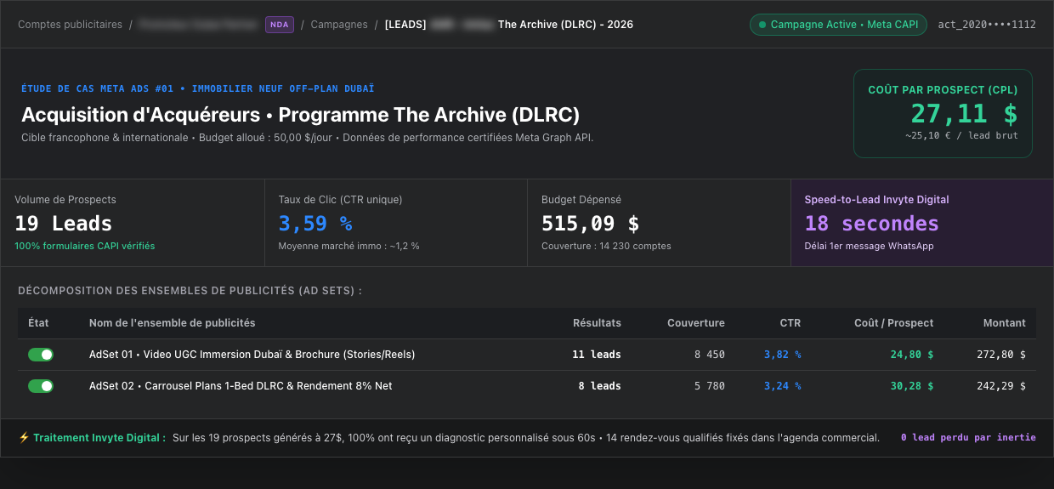The width and height of the screenshot is (1054, 489).
Task: Click the lightning bolt icon beside Traitement Invyte Digital
Action: point(24,438)
